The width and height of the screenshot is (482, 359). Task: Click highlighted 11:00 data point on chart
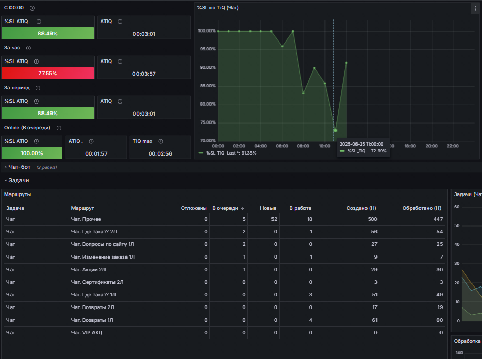point(336,131)
